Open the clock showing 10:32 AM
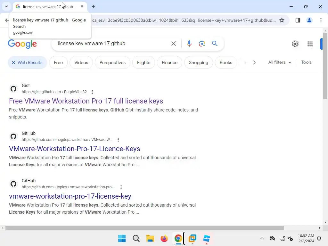 point(306,238)
